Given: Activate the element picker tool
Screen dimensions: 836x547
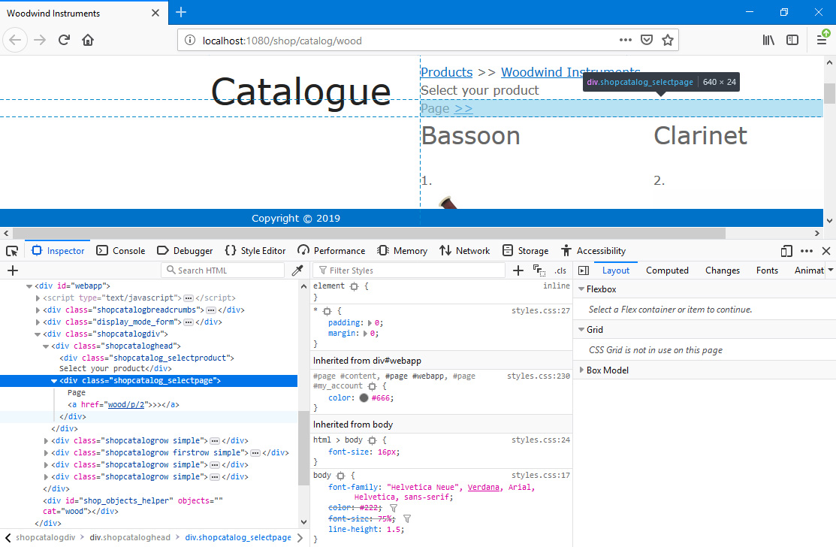Looking at the screenshot, I should [x=12, y=250].
